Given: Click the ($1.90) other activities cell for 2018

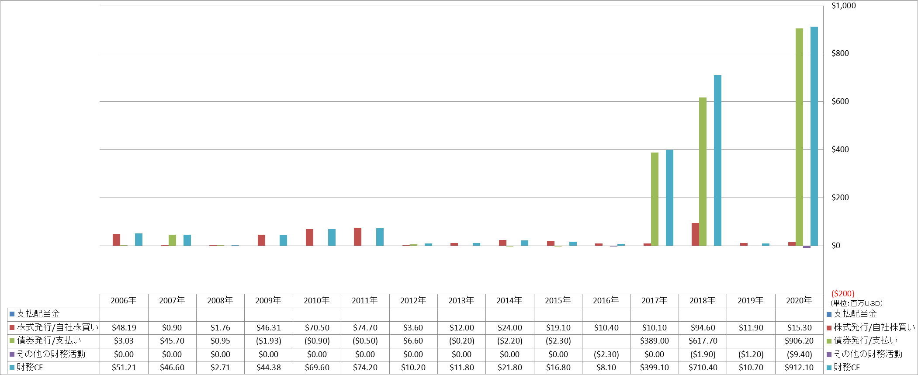Looking at the screenshot, I should point(703,354).
